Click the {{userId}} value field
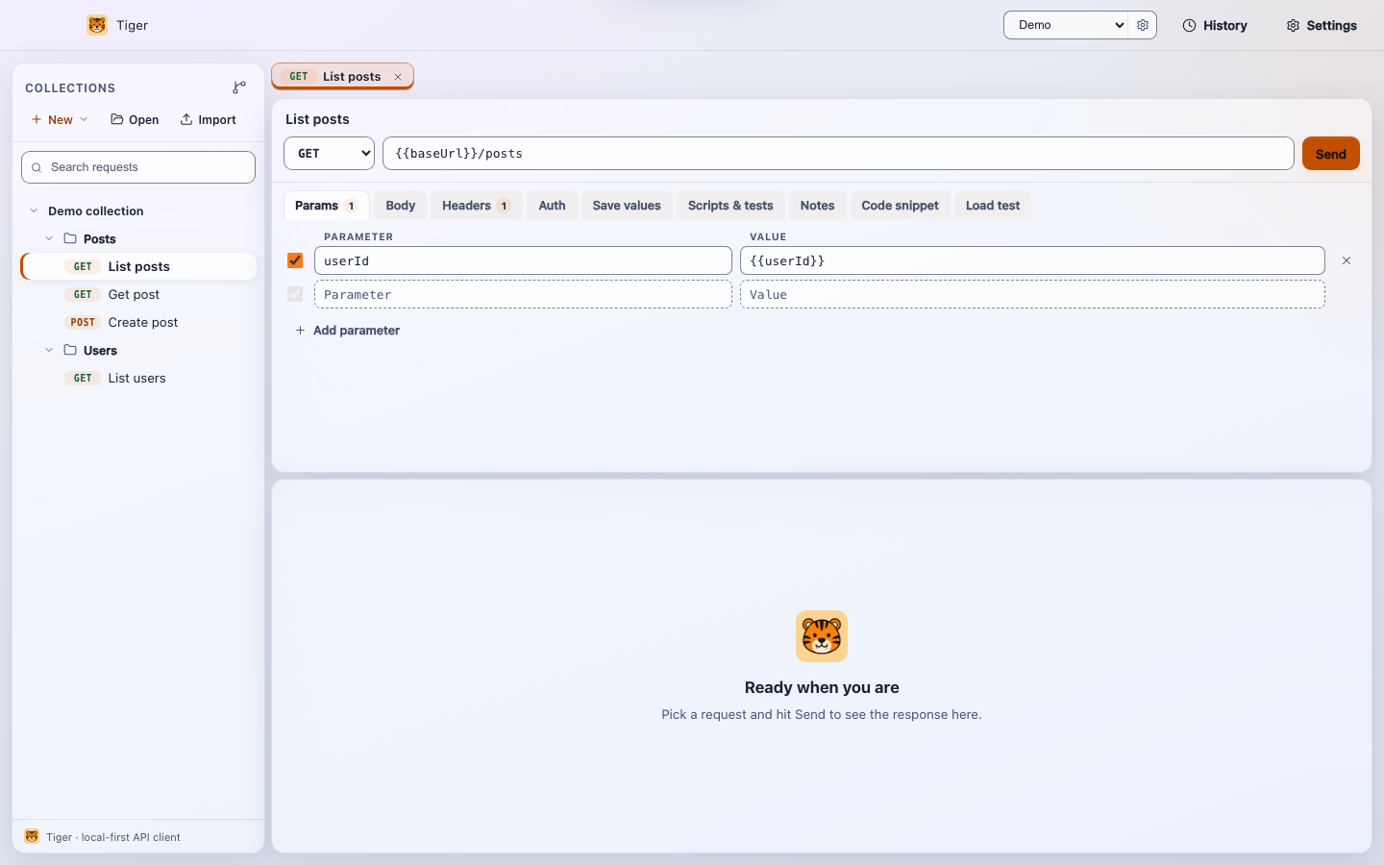Viewport: 1384px width, 865px height. (1032, 260)
